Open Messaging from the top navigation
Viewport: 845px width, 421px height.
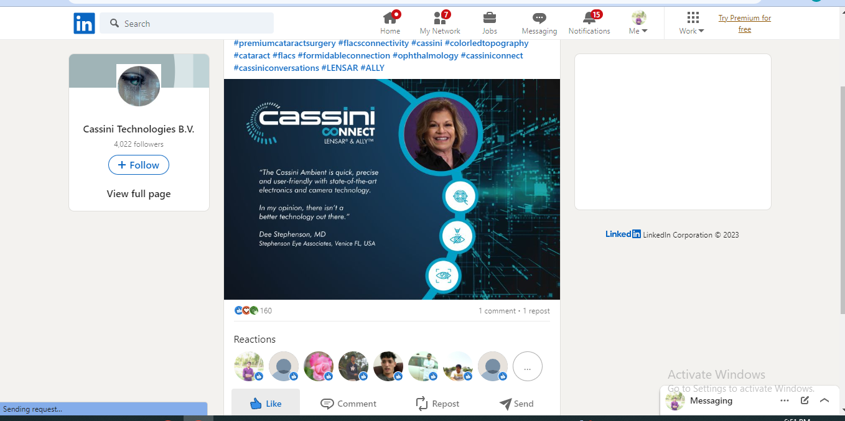[539, 23]
